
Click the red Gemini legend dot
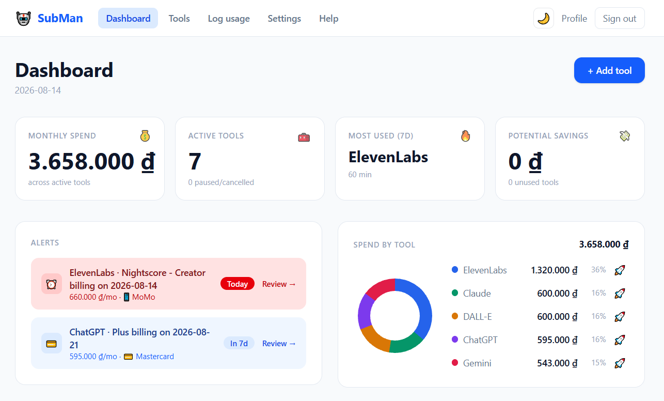point(455,363)
